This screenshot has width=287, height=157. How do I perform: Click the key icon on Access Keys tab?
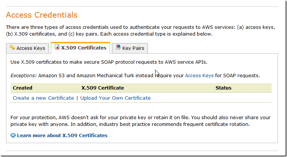click(12, 48)
